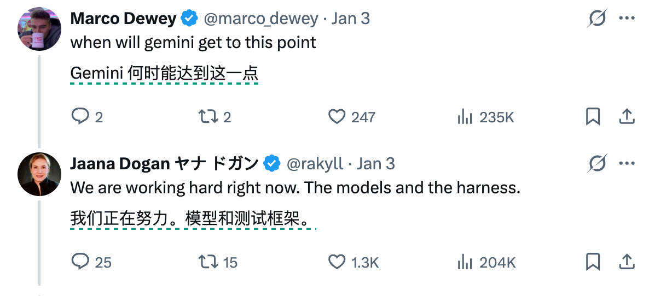Image resolution: width=649 pixels, height=296 pixels.
Task: Open the @rakyll handle link
Action: [x=315, y=163]
